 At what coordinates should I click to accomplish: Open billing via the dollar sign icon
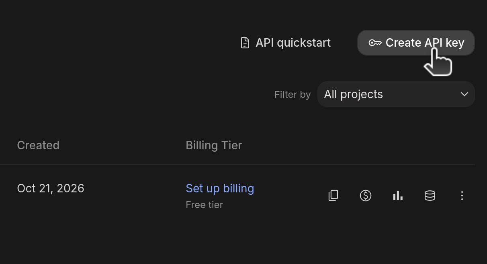pyautogui.click(x=365, y=196)
